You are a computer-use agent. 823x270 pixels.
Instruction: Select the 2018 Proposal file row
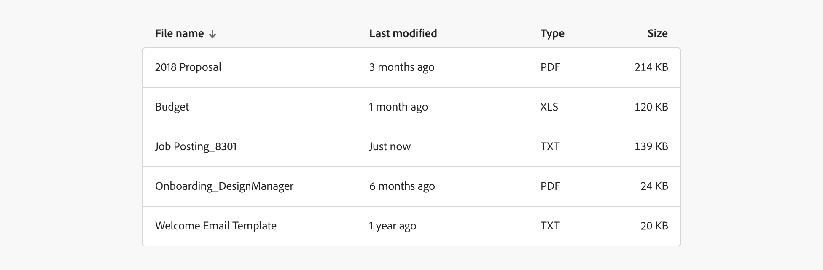(188, 67)
